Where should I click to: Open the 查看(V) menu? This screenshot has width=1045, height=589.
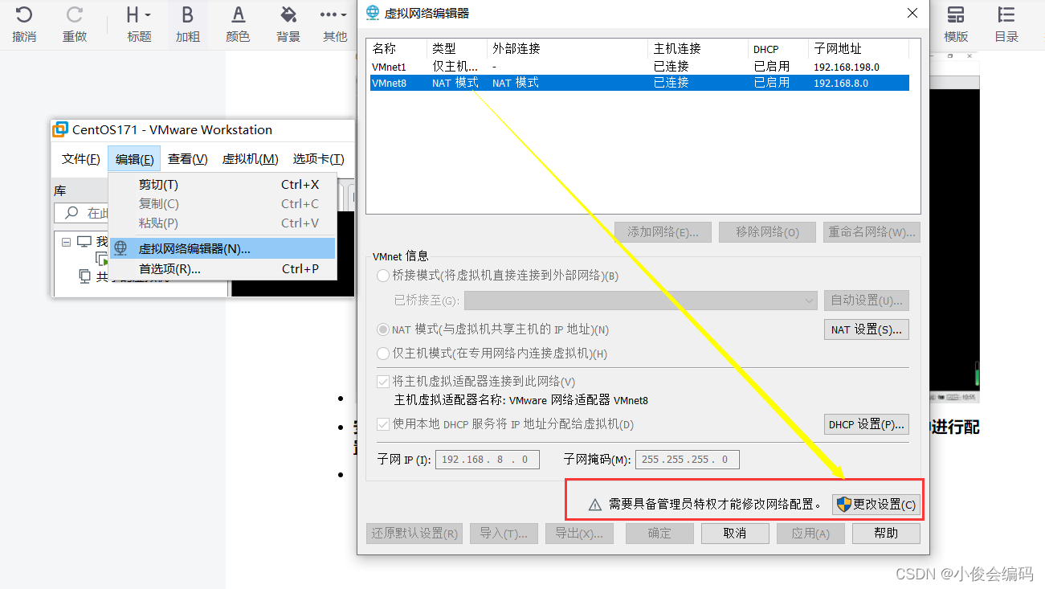click(x=188, y=159)
